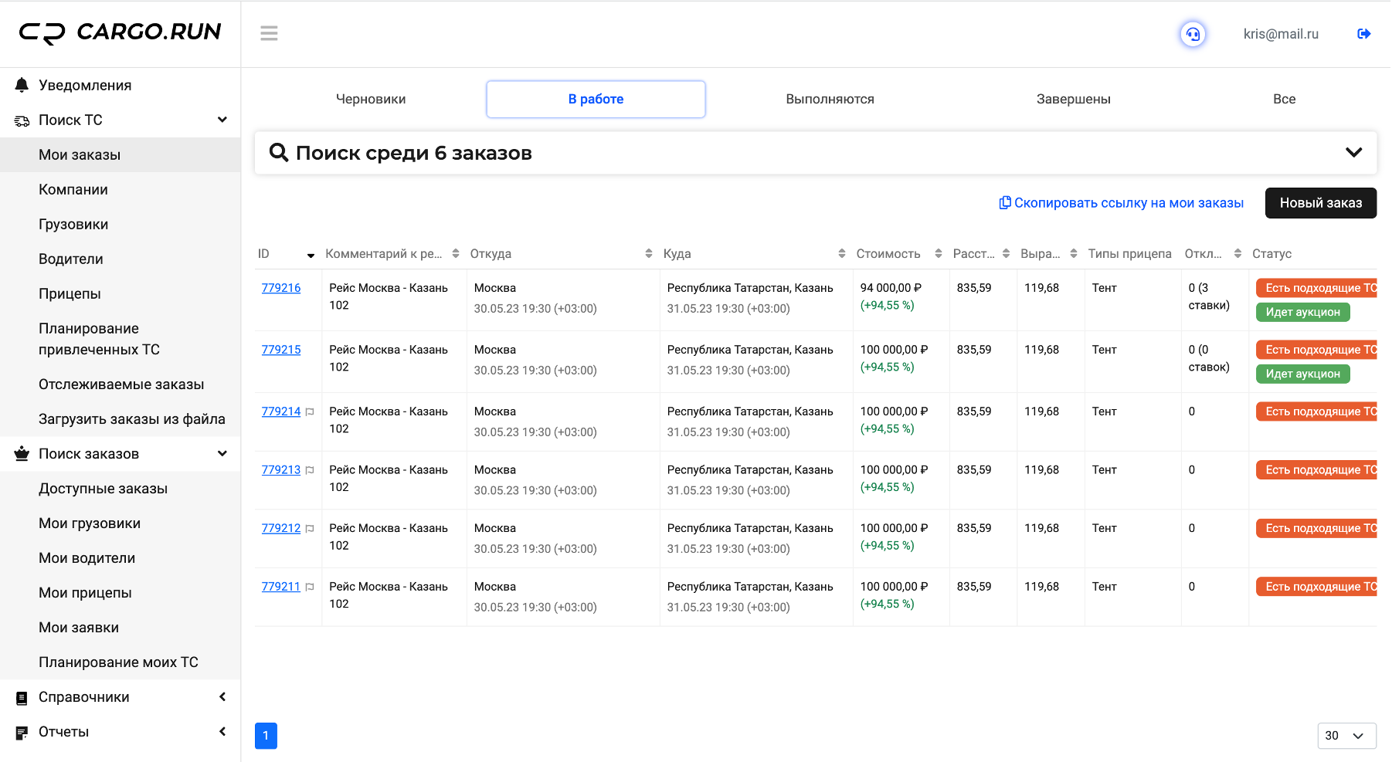Click the logout arrow icon
This screenshot has width=1392, height=762.
[1363, 34]
